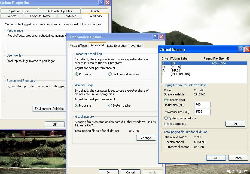The image size is (250, 174).
Task: Click the 849 MB total paging value
Action: pyautogui.click(x=134, y=131)
